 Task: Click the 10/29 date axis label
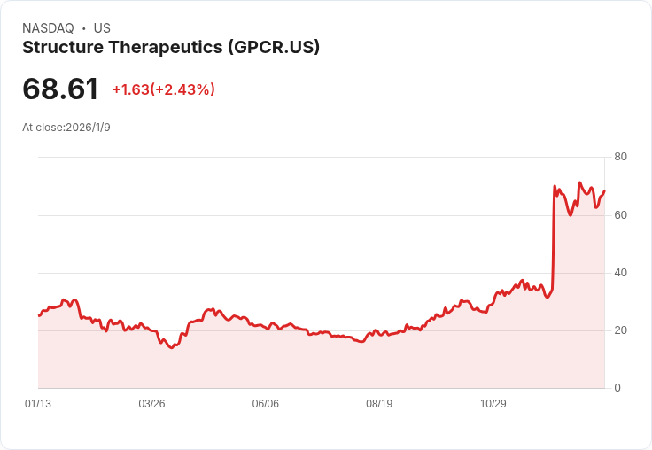(493, 404)
